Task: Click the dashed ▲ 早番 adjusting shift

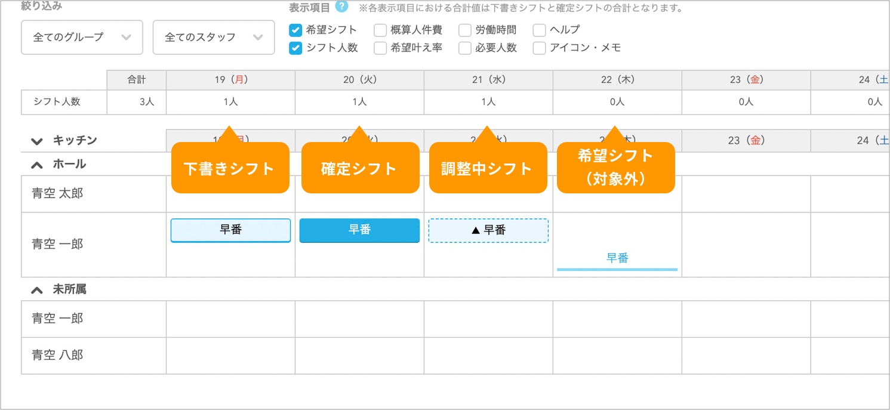Action: [488, 230]
